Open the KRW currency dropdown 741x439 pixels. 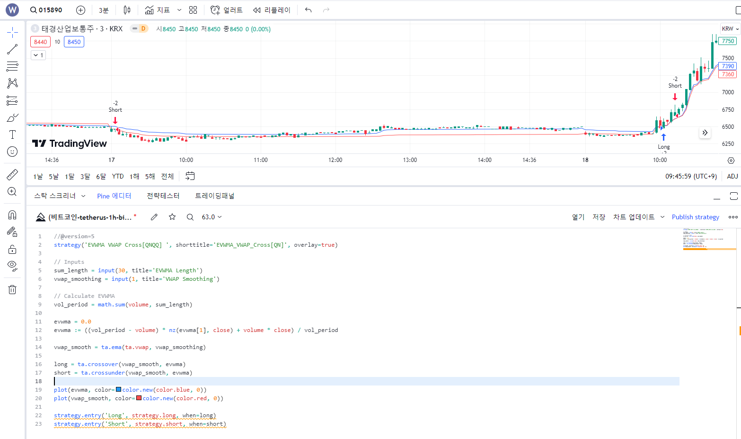click(x=730, y=29)
